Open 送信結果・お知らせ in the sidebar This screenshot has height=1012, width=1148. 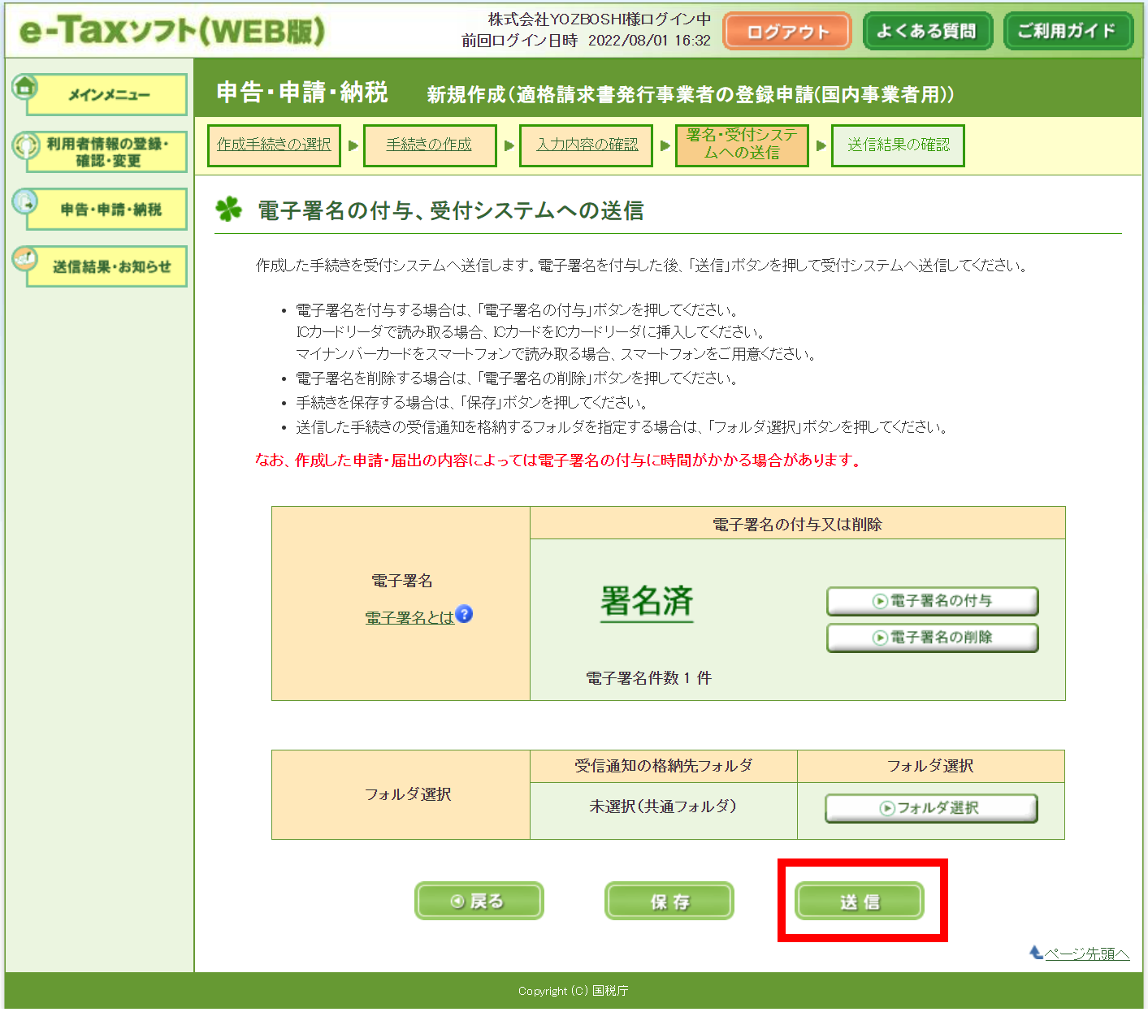(107, 266)
